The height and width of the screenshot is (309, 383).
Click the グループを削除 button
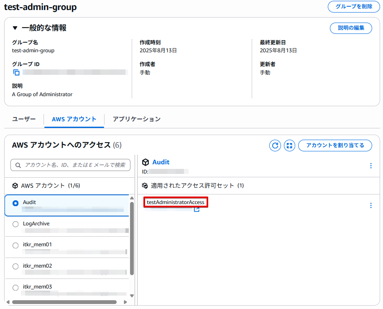pos(354,7)
